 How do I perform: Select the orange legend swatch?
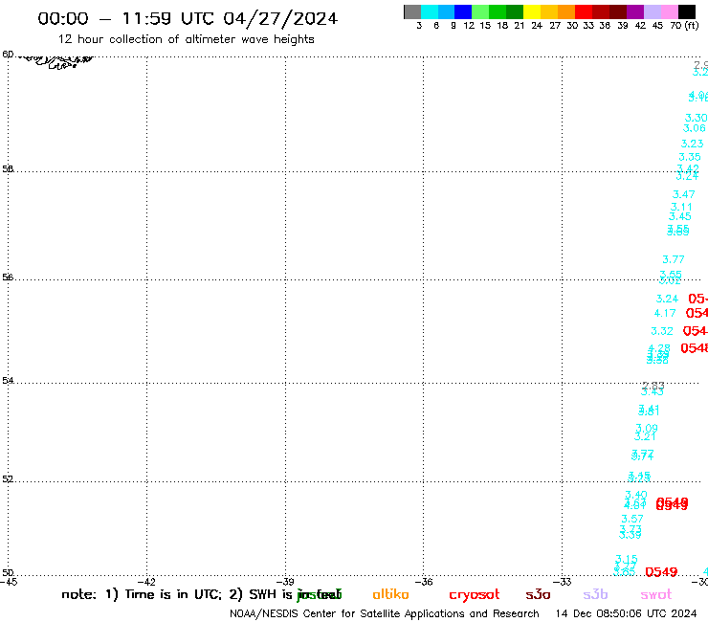(x=566, y=11)
